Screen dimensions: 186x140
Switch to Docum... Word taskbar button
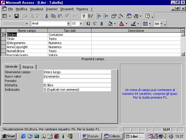coord(92,136)
